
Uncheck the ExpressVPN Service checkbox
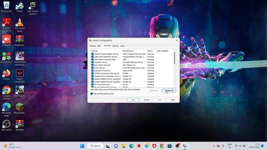[93, 70]
